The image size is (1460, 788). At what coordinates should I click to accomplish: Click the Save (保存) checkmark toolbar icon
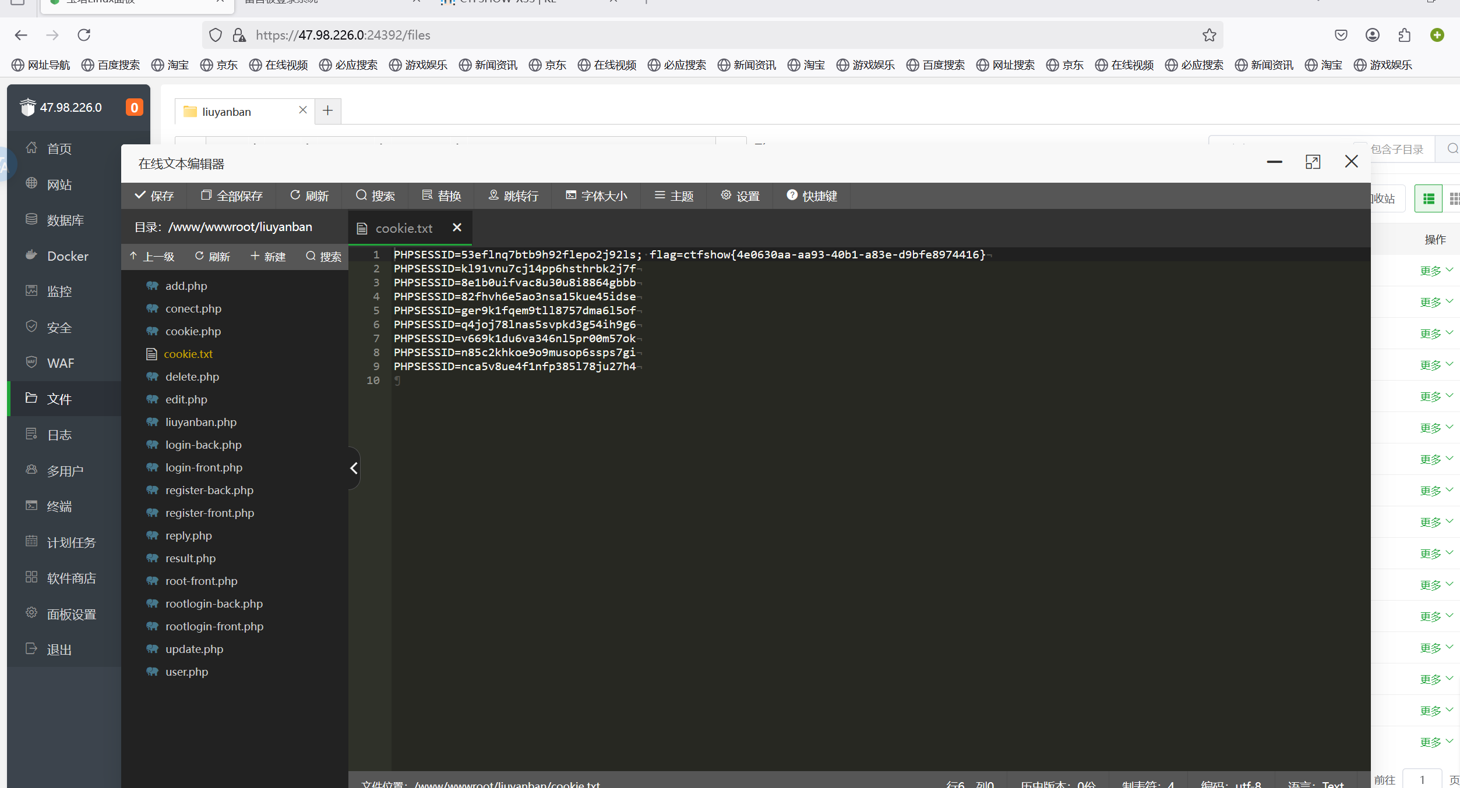click(x=140, y=196)
